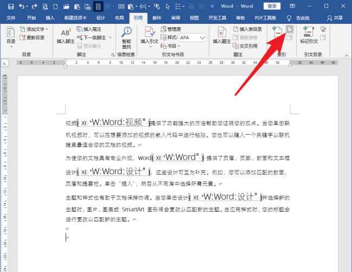352x272 pixels.
Task: Switch to the 设计 tab
Action: [100, 18]
